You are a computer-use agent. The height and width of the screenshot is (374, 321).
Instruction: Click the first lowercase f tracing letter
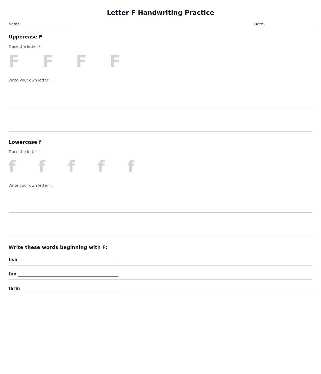click(12, 167)
